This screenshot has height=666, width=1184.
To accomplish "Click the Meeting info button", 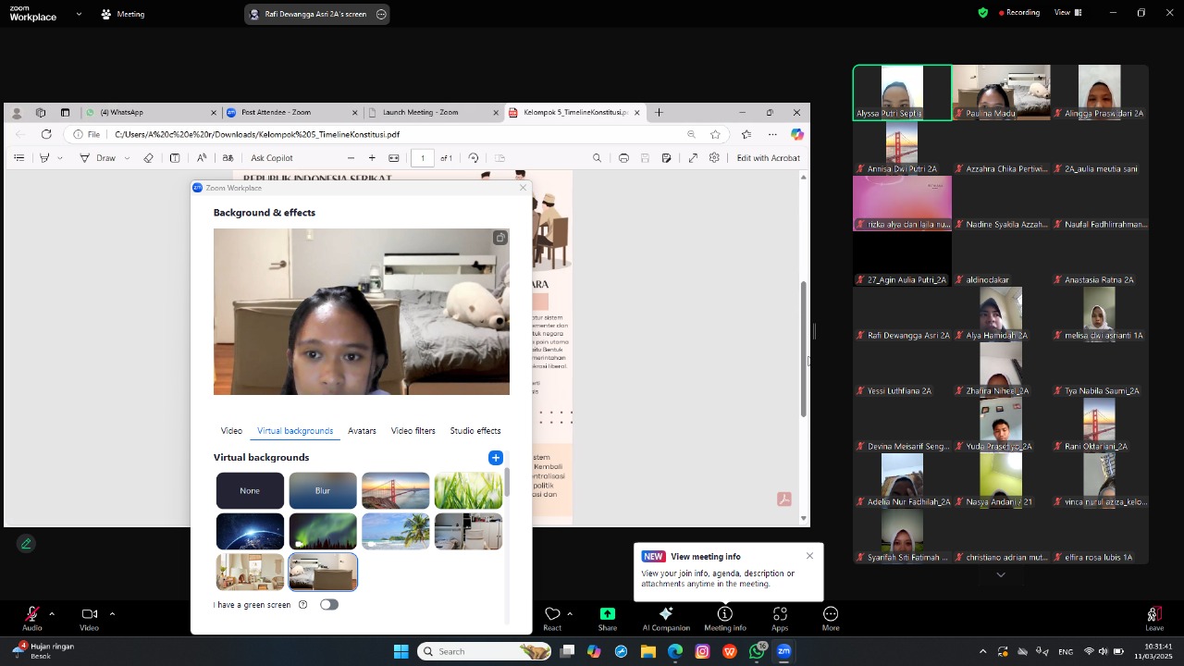I will click(x=725, y=615).
